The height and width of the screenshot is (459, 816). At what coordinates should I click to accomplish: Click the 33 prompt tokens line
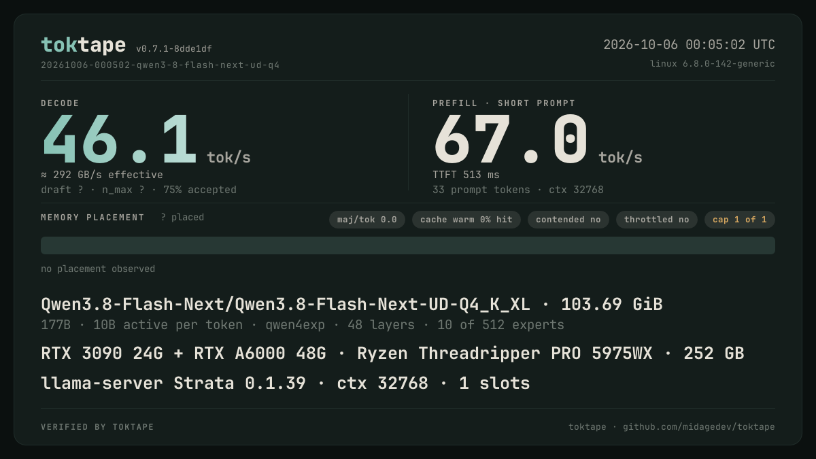point(518,190)
